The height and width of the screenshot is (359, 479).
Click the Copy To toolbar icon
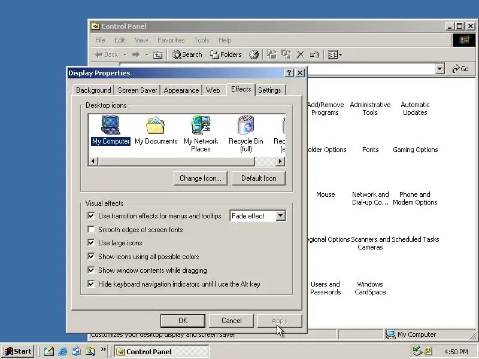286,54
